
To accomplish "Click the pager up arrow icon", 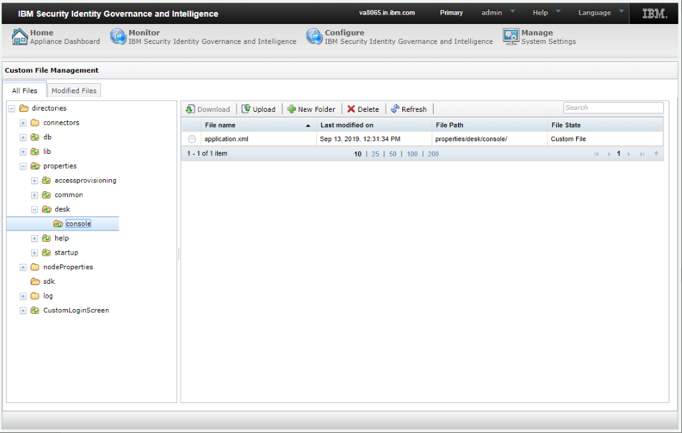I will pyautogui.click(x=656, y=153).
